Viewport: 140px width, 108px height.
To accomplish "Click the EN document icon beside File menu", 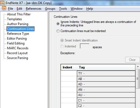I will (4, 8).
